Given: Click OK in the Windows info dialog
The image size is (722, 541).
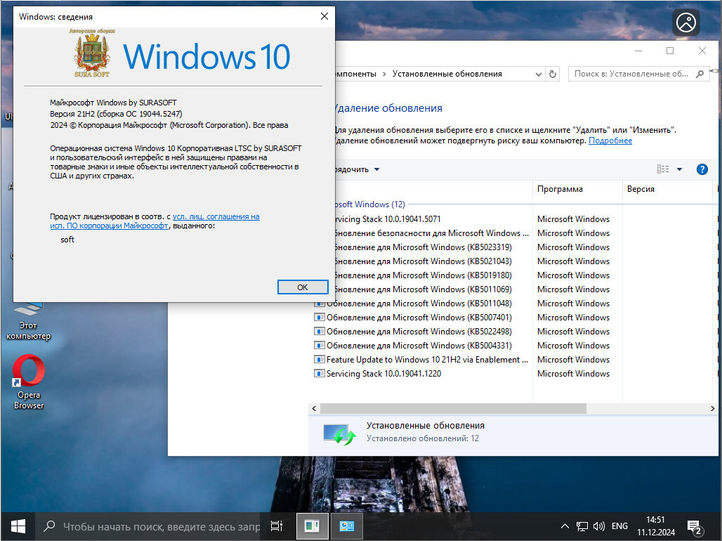Looking at the screenshot, I should [x=303, y=287].
